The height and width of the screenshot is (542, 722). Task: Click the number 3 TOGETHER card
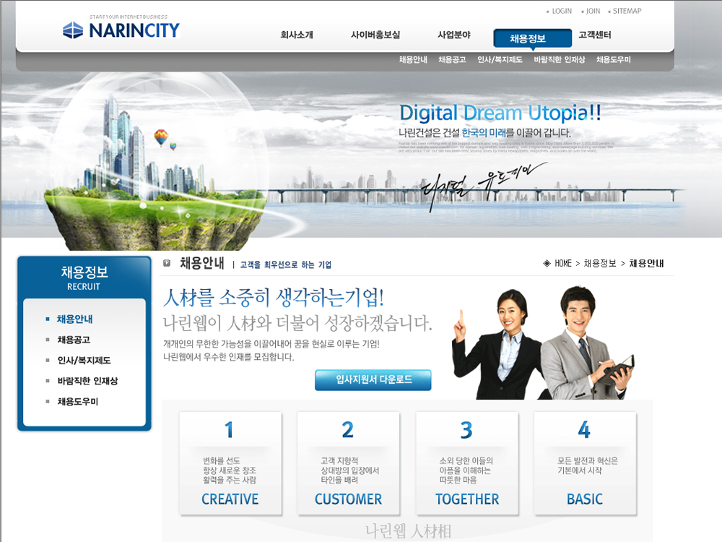point(466,463)
